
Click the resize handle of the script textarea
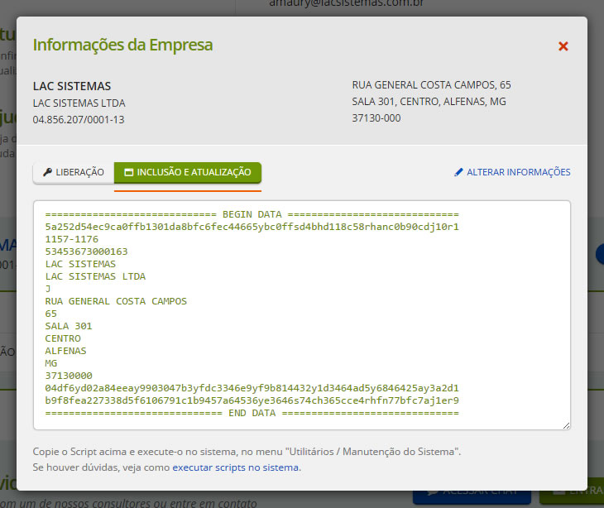tap(566, 425)
